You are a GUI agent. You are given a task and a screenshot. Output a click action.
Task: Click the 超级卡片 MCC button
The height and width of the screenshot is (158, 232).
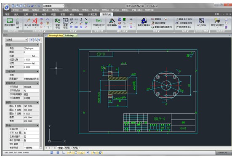[184, 19]
